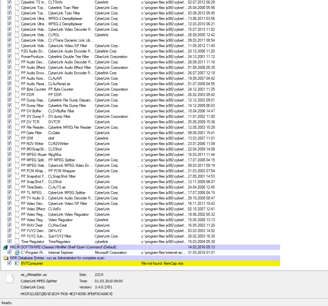Click the se_cltmsplter.ax file name in the details pane

coord(34,275)
